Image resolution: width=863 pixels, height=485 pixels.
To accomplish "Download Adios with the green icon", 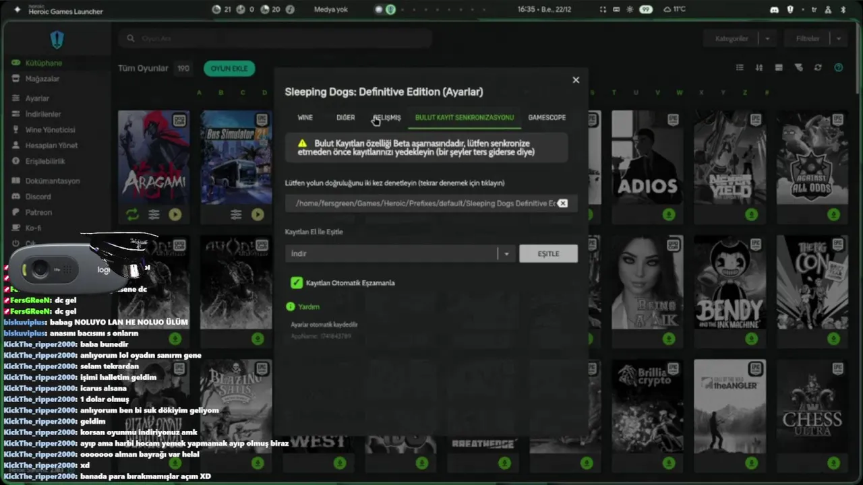I will pyautogui.click(x=669, y=214).
